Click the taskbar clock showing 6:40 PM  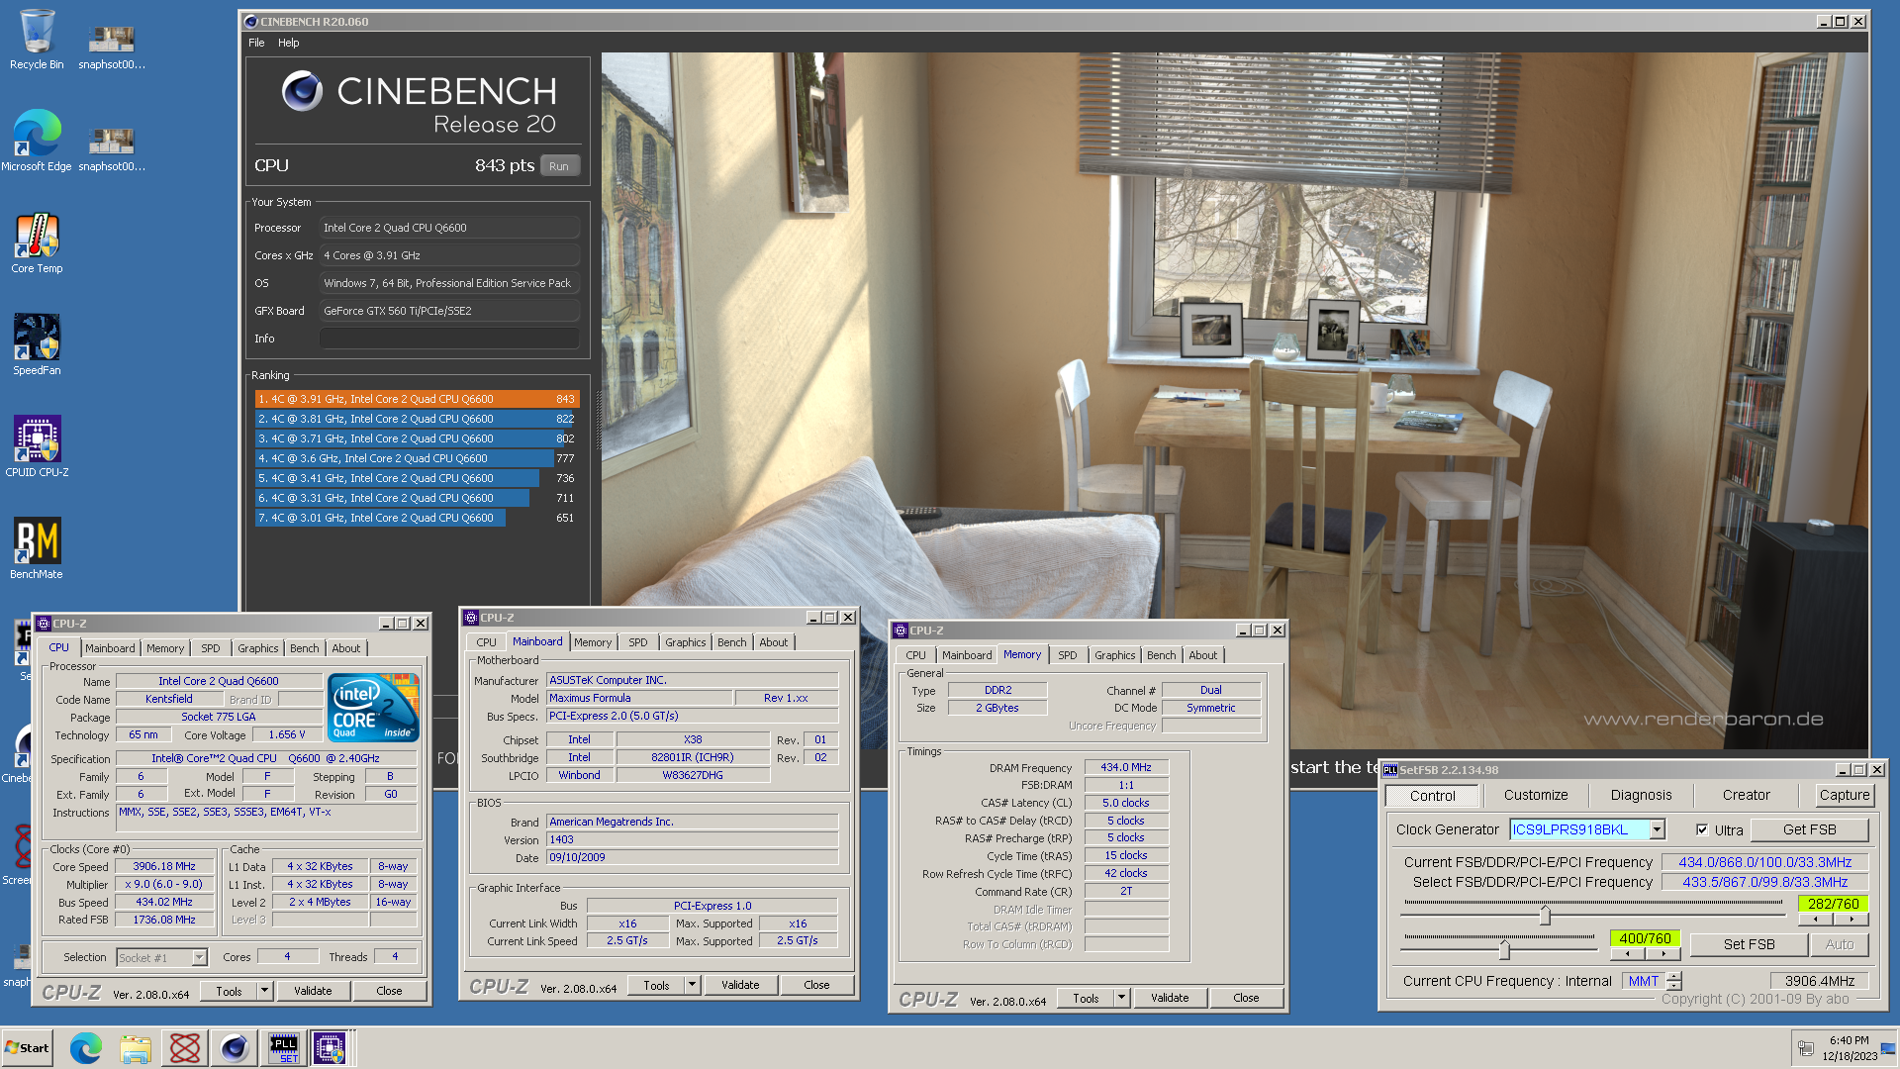(1849, 1048)
